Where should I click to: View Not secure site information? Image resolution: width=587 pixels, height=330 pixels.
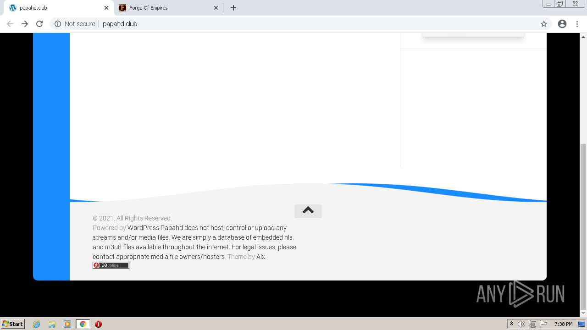coord(75,24)
